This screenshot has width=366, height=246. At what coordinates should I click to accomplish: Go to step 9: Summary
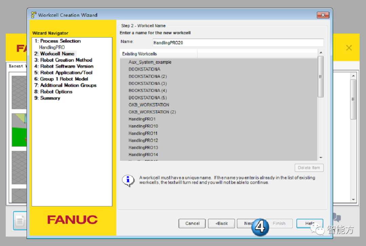[x=47, y=98]
